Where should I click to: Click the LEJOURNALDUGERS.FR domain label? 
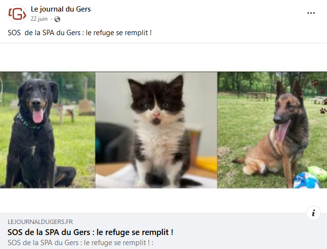coord(40,222)
